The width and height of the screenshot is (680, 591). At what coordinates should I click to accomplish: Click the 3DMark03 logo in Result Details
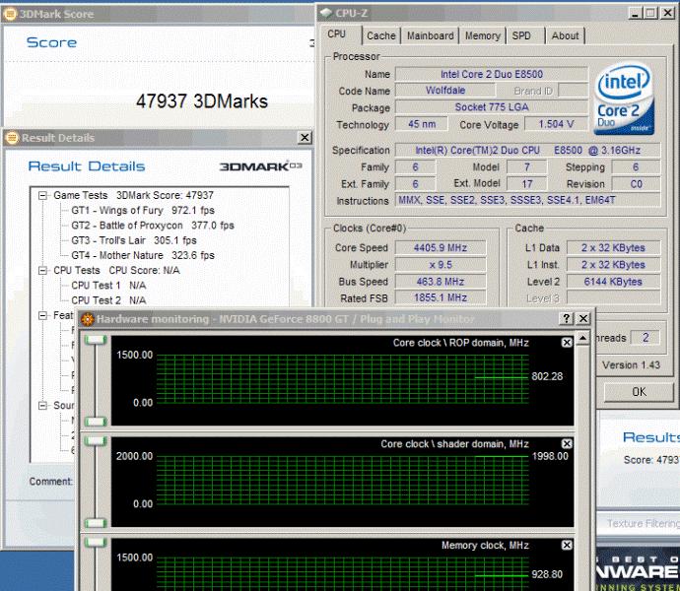tap(260, 166)
